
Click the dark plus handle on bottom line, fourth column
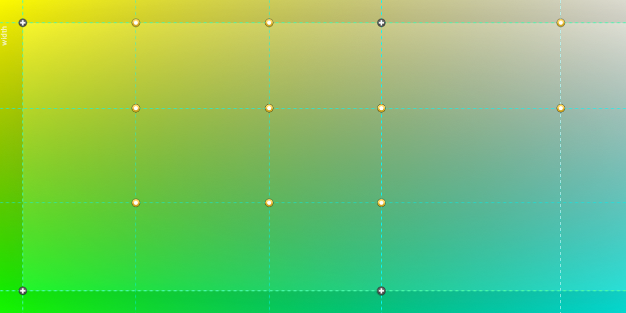coord(381,291)
